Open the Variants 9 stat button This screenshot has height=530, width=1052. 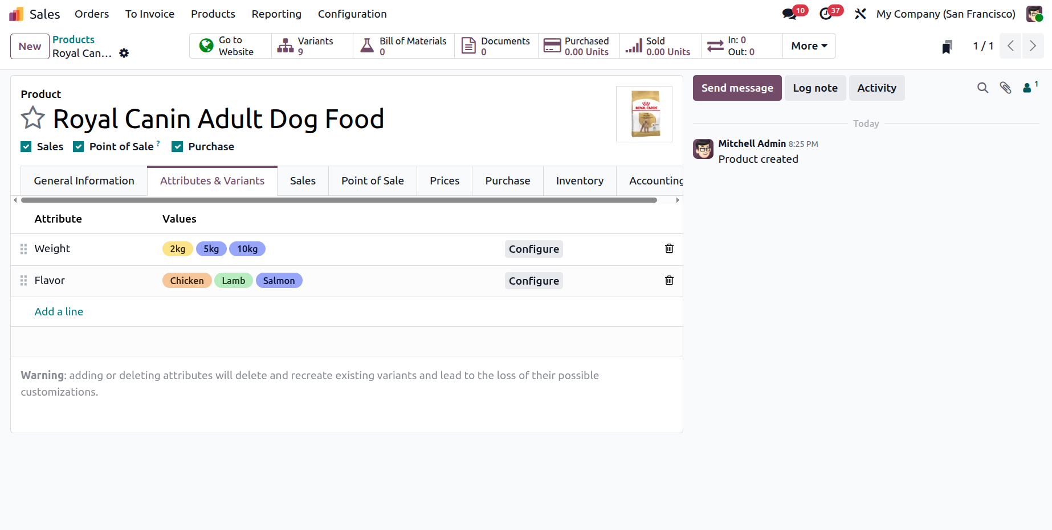312,46
